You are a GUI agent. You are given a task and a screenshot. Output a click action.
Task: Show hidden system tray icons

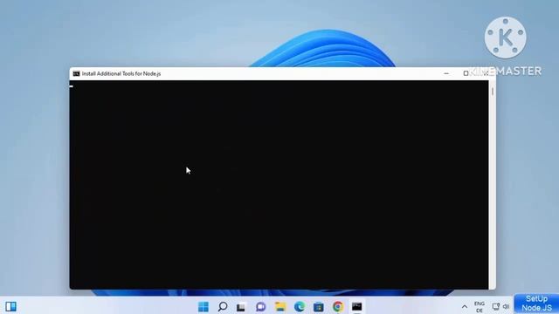[x=464, y=306]
